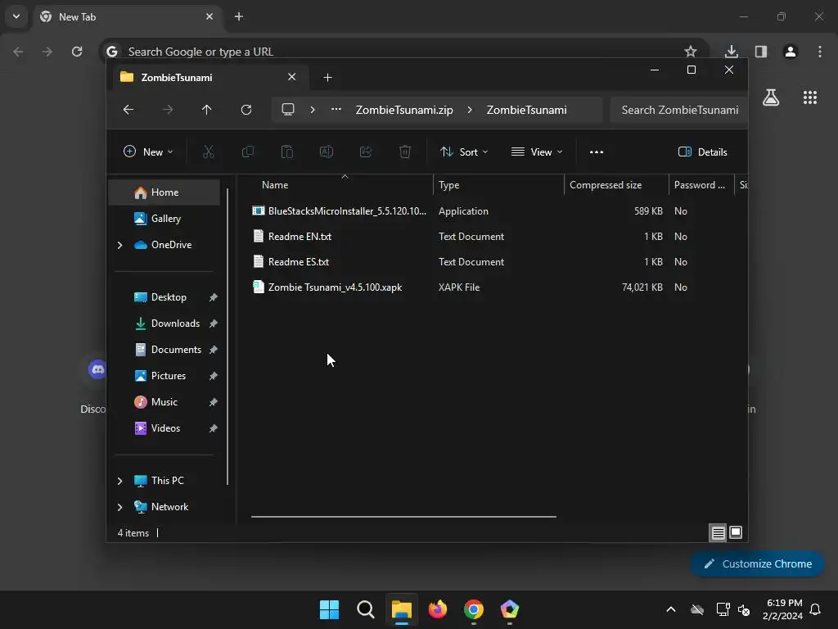The height and width of the screenshot is (629, 838).
Task: Refresh the ZombieTsunami folder view
Action: point(246,110)
